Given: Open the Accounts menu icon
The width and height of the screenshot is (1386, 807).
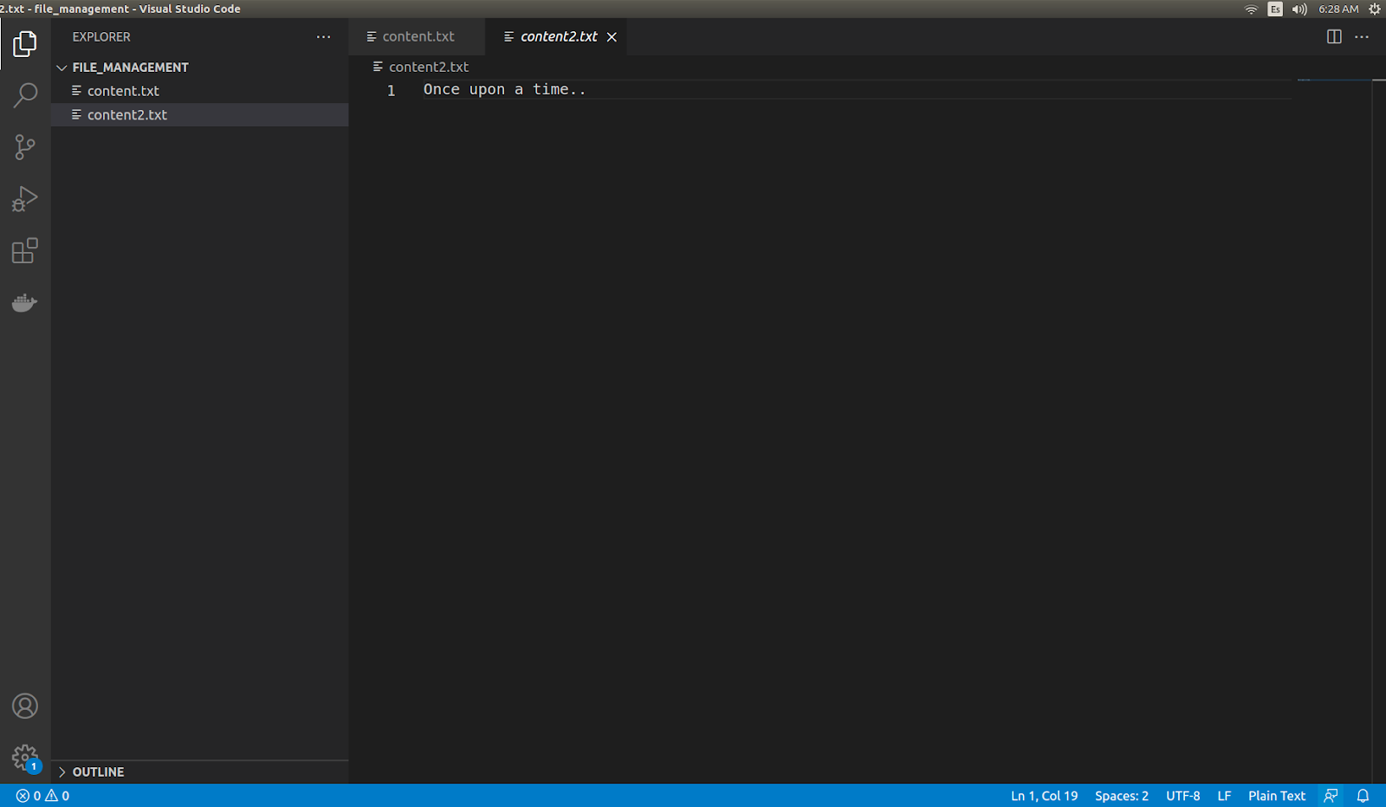Looking at the screenshot, I should (x=25, y=707).
